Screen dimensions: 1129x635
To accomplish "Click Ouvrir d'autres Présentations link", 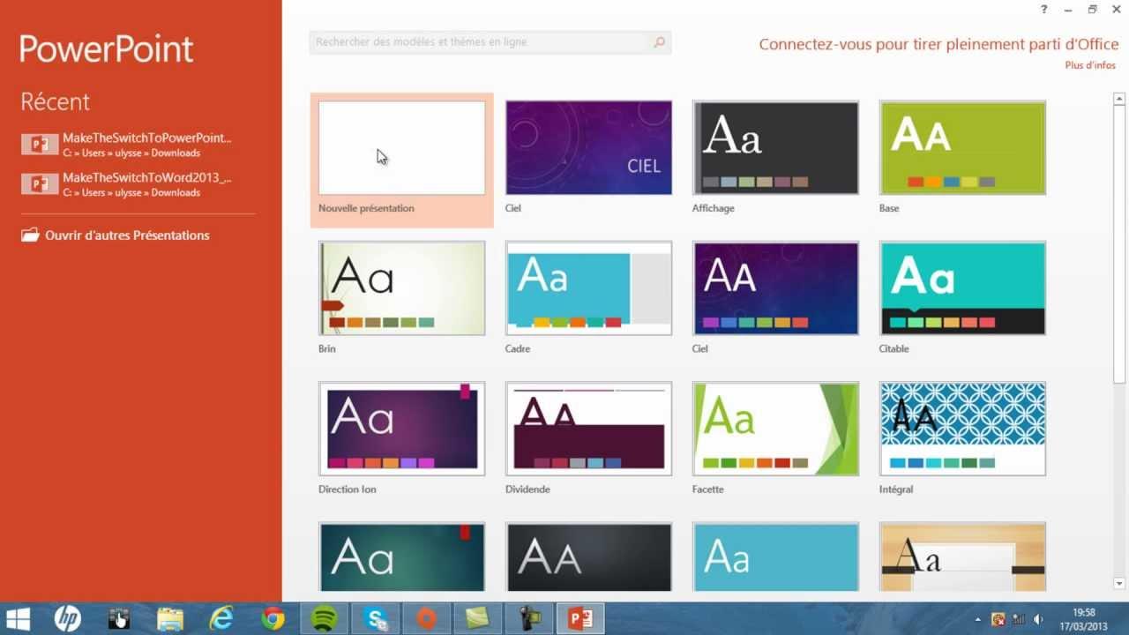I will click(x=127, y=235).
